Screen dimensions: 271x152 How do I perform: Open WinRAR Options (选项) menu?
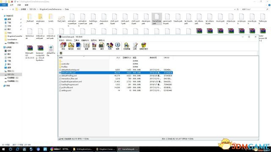coord(94,40)
